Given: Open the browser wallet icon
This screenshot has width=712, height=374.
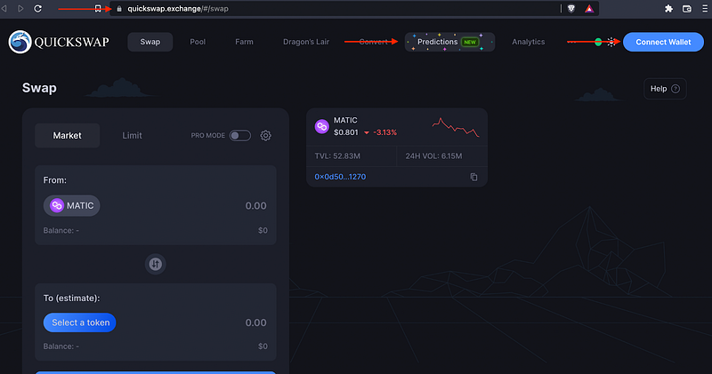Looking at the screenshot, I should coord(686,9).
